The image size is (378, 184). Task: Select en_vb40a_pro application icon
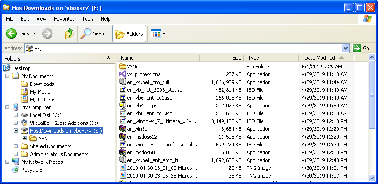tap(123, 106)
